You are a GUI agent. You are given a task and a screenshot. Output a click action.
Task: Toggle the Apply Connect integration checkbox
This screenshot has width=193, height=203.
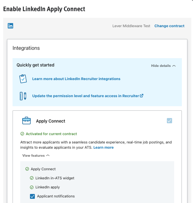[169, 121]
